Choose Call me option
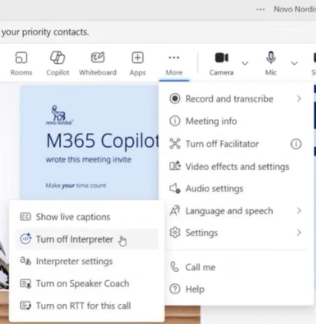 (x=236, y=267)
